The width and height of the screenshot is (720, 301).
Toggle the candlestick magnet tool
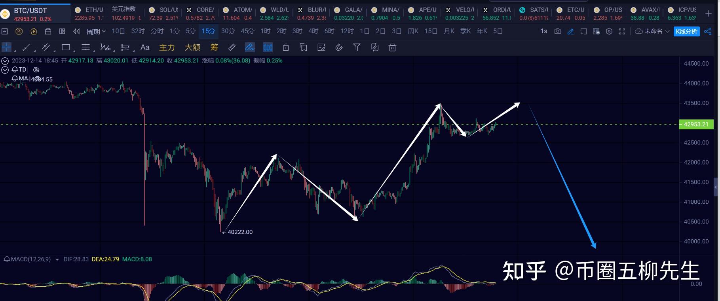point(268,47)
